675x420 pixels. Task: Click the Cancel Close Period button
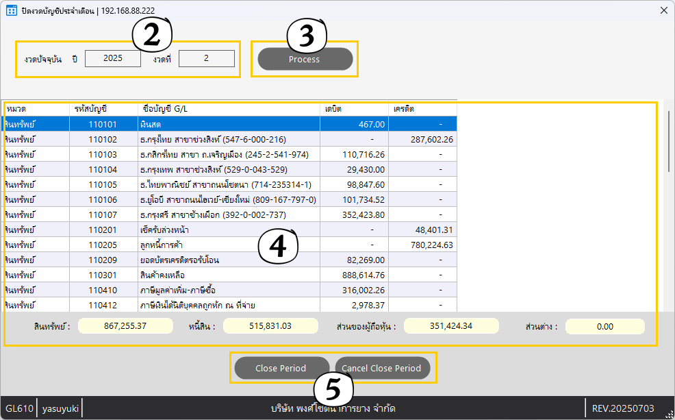(382, 368)
